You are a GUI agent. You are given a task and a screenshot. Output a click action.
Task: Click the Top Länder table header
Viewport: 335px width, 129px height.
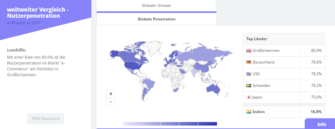click(x=284, y=39)
